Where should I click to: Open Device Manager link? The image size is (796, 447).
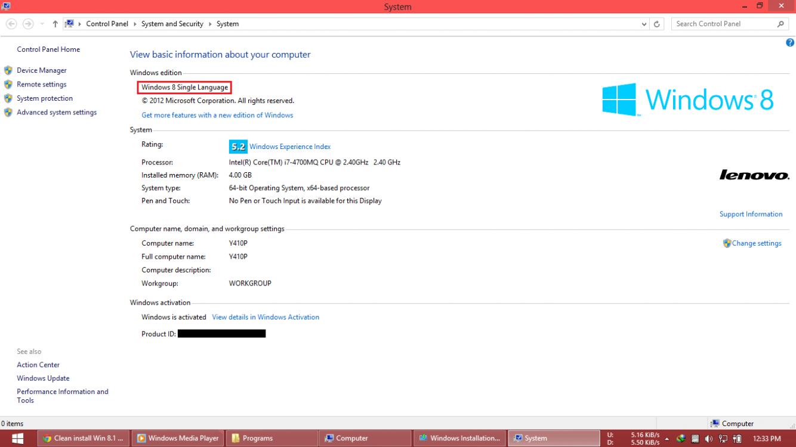[x=42, y=70]
